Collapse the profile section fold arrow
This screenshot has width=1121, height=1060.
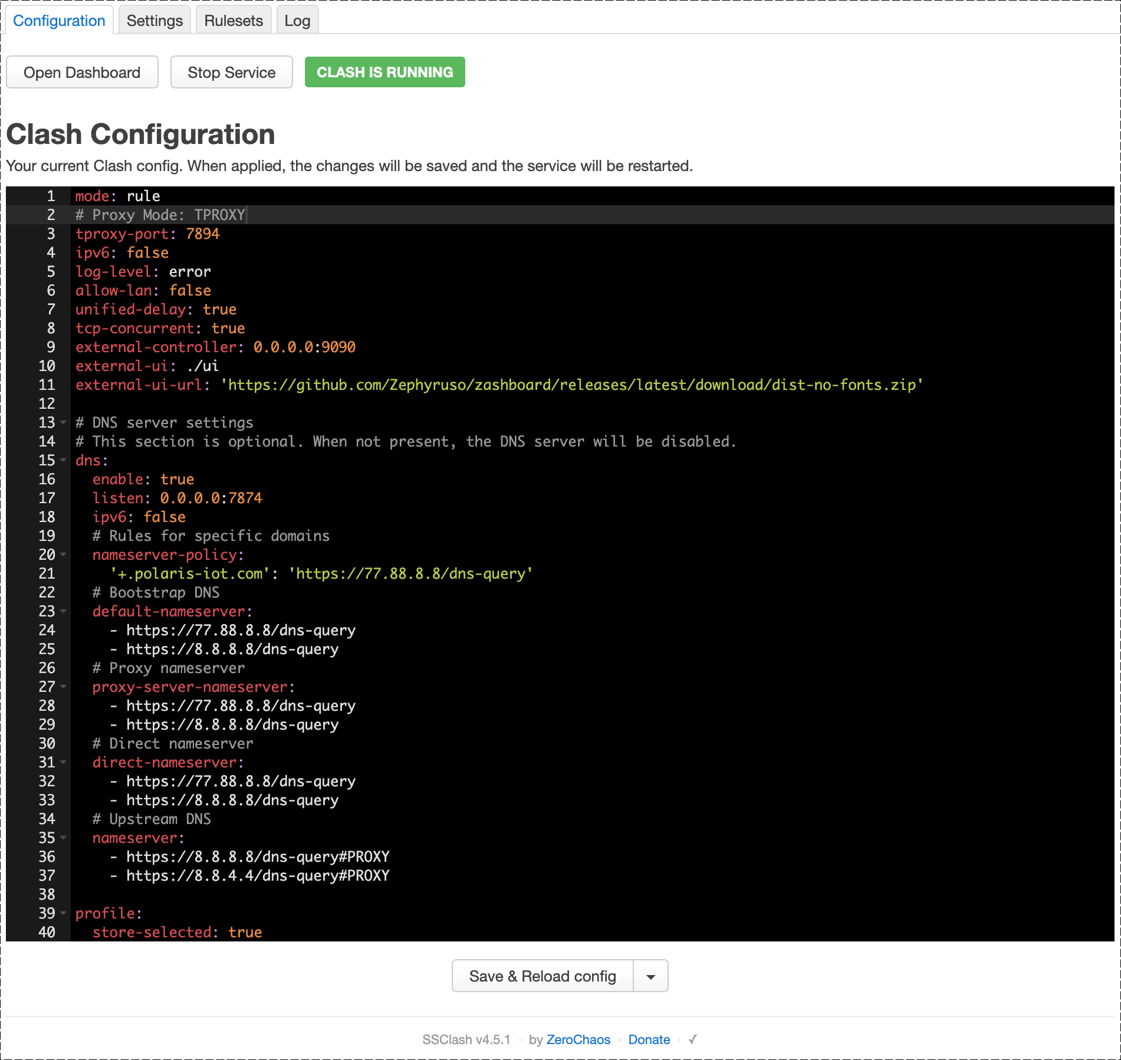pos(63,913)
